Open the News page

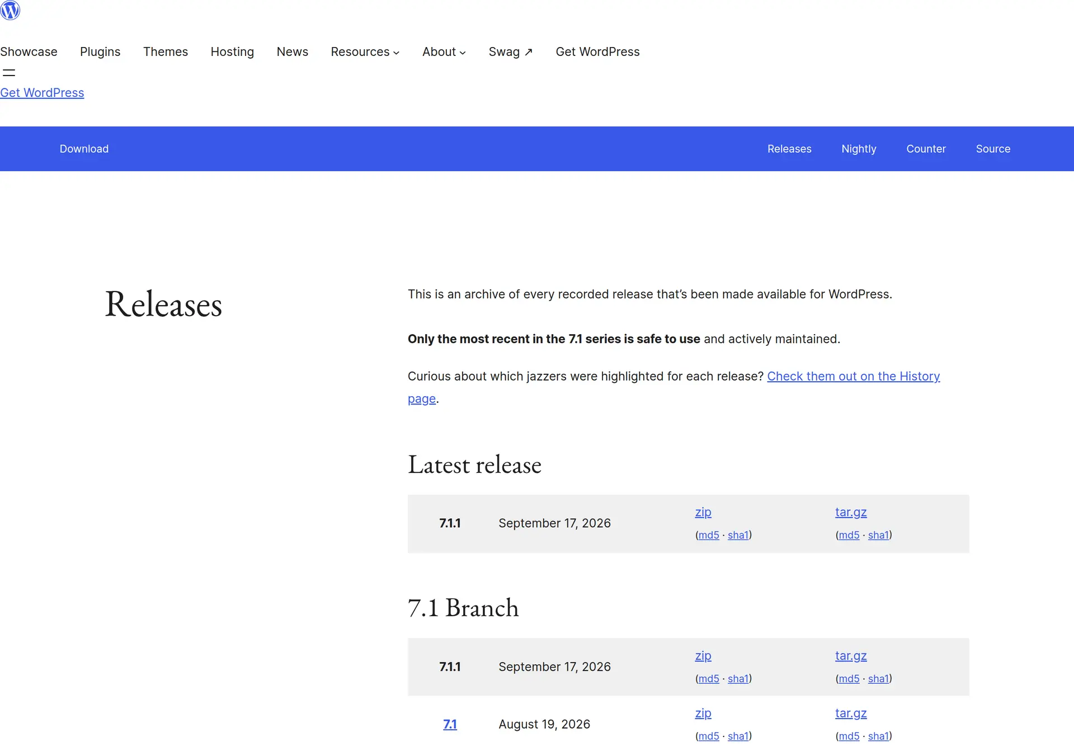coord(293,51)
